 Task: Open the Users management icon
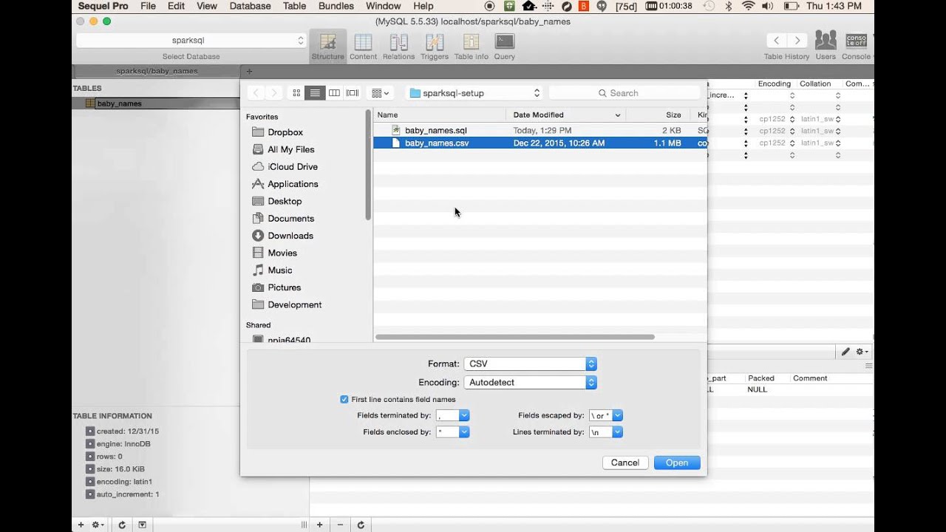coord(826,44)
